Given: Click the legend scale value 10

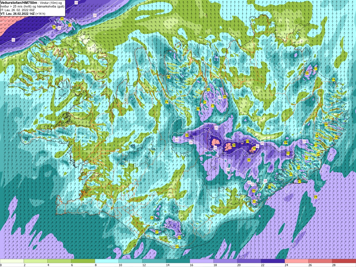Looking at the screenshot, I should point(120,265).
